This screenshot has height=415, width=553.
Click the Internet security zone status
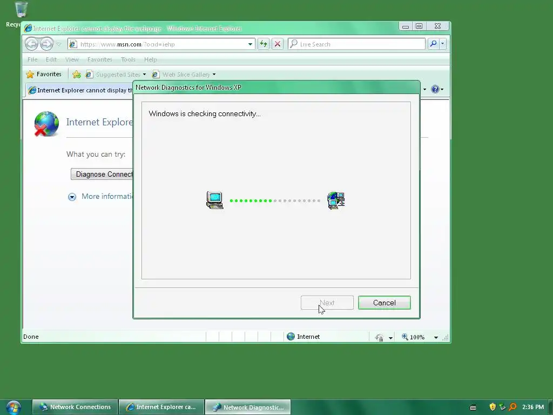coord(304,337)
